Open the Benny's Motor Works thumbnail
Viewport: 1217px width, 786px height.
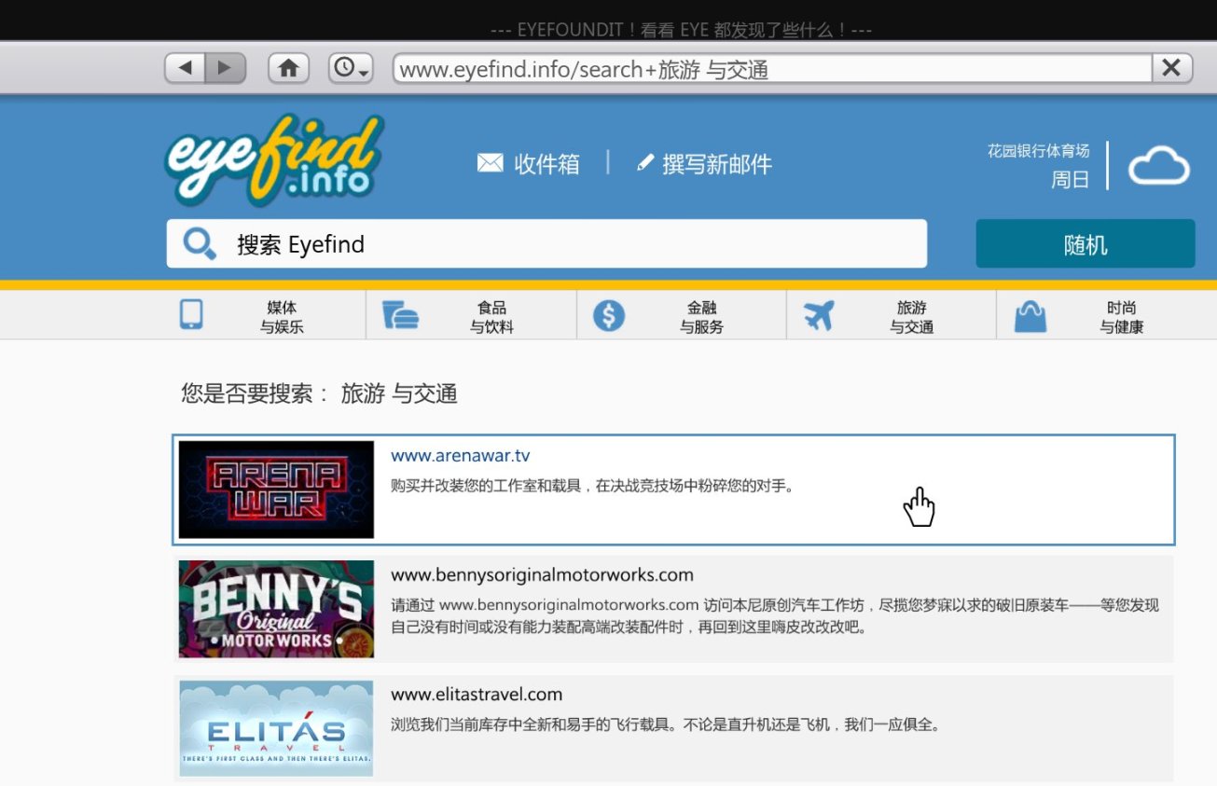(x=276, y=609)
